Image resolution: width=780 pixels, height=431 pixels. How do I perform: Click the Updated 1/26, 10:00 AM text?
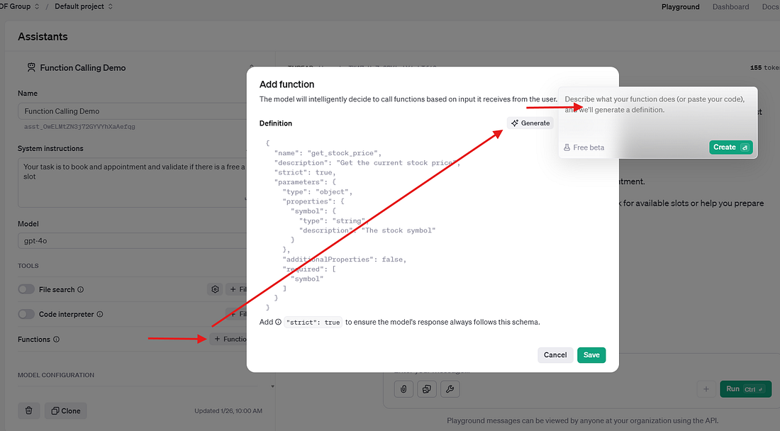[x=228, y=410]
